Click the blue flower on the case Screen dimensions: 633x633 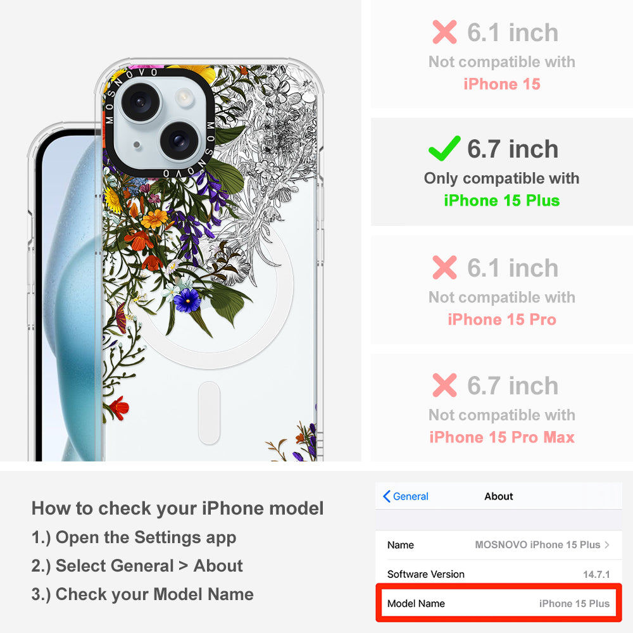[187, 300]
